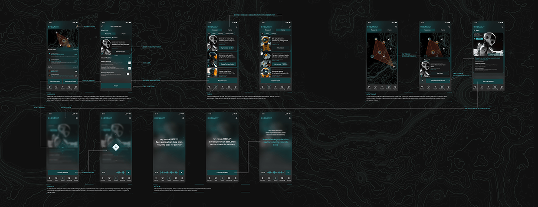Select Home unit tab on New manual task screen
The width and height of the screenshot is (538, 207).
point(124,34)
